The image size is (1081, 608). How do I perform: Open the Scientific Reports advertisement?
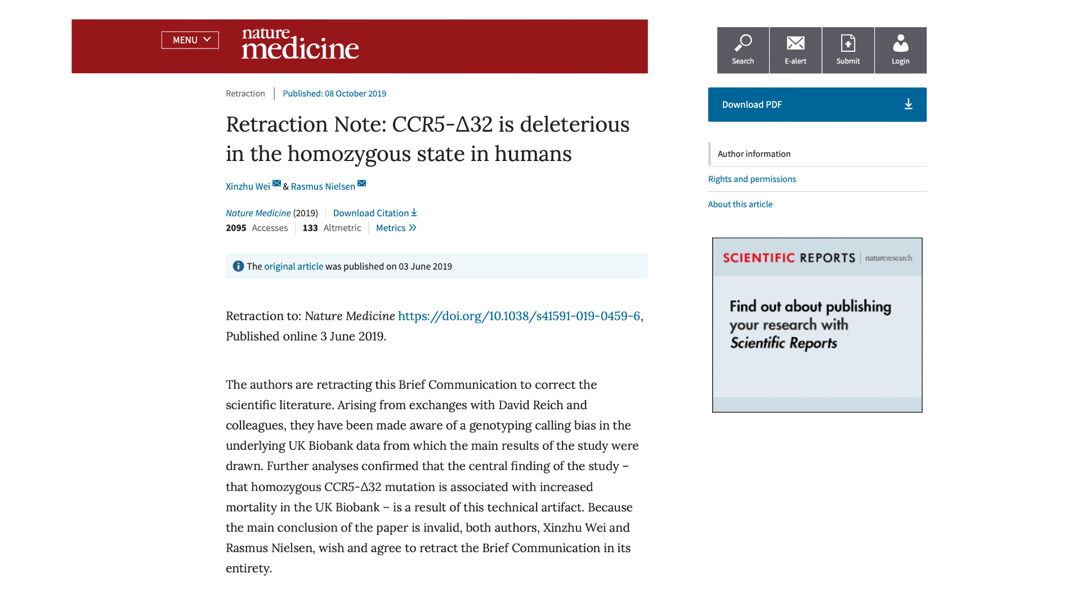(817, 325)
